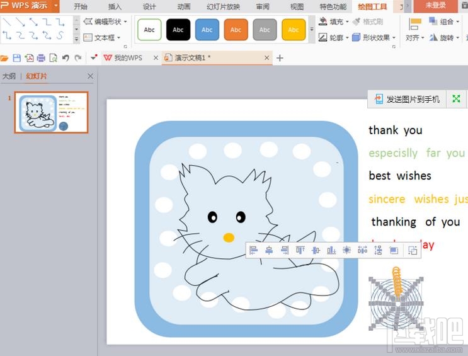Click the save disk icon
Viewport: 468px width, 356px height.
pos(17,58)
